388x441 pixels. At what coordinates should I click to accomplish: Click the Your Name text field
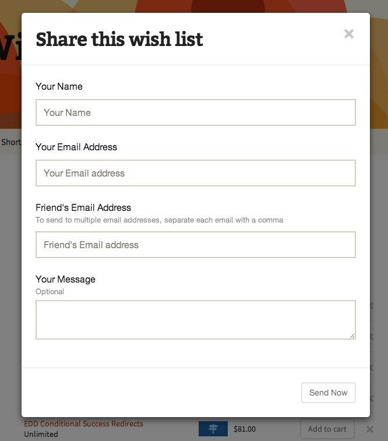tap(195, 112)
